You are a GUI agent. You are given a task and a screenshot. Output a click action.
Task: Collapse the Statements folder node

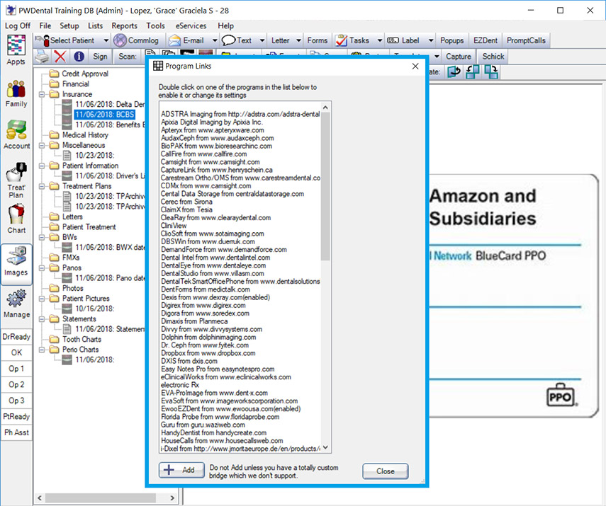point(42,318)
